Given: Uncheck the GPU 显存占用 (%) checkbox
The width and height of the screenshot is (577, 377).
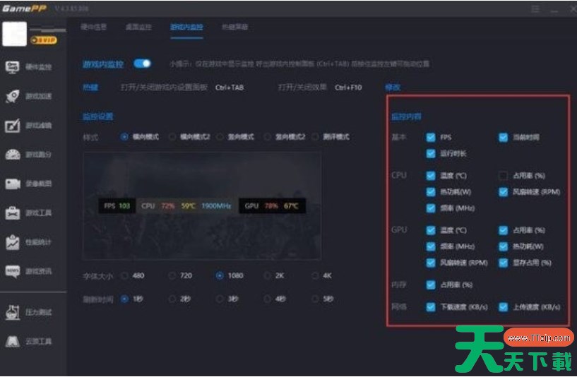Looking at the screenshot, I should pos(503,263).
